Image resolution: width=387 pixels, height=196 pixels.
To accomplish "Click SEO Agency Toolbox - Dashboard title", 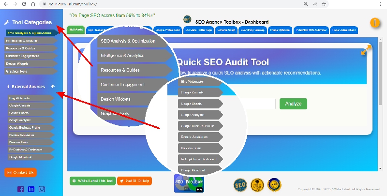I will (232, 22).
